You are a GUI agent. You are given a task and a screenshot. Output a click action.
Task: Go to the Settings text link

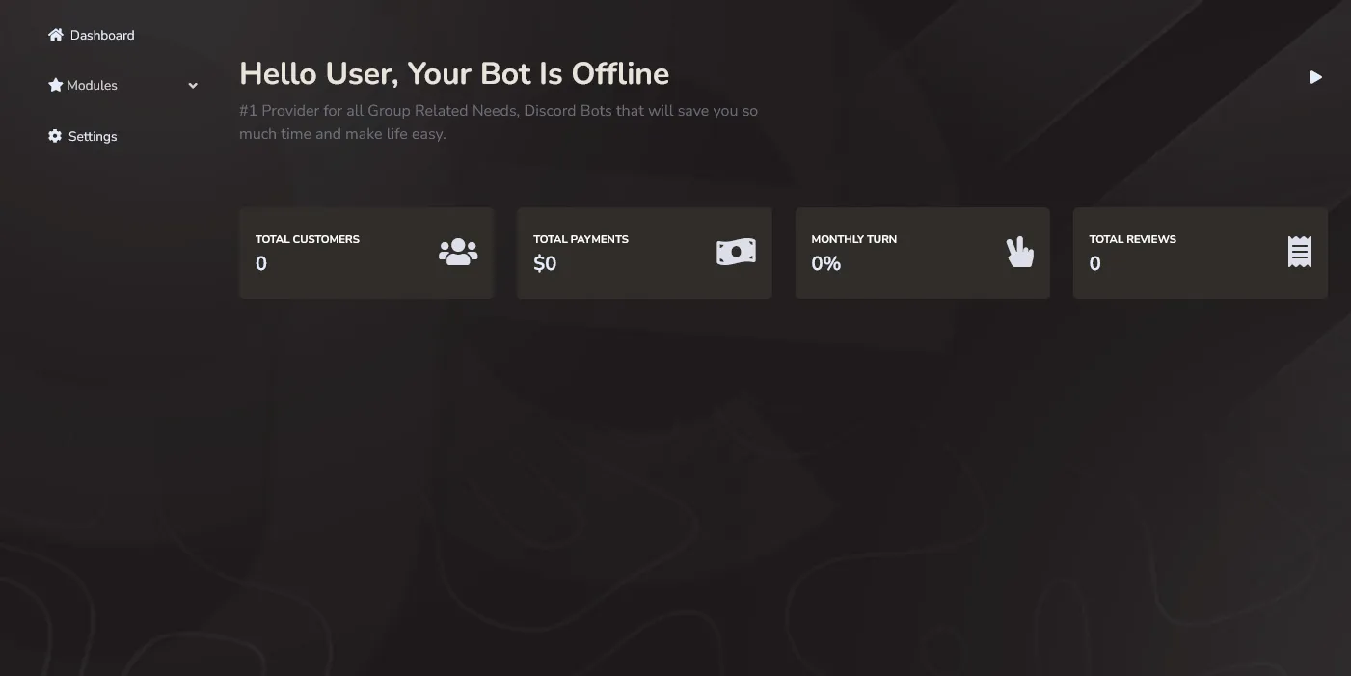[93, 136]
